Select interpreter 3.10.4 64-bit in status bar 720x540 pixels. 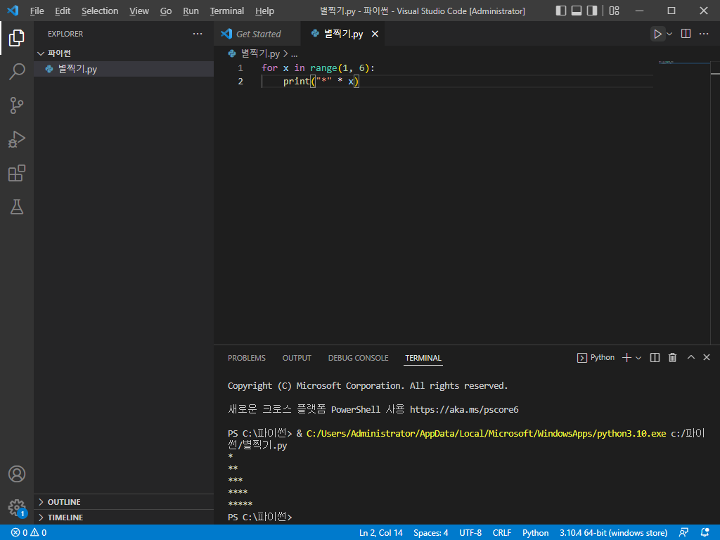point(613,533)
